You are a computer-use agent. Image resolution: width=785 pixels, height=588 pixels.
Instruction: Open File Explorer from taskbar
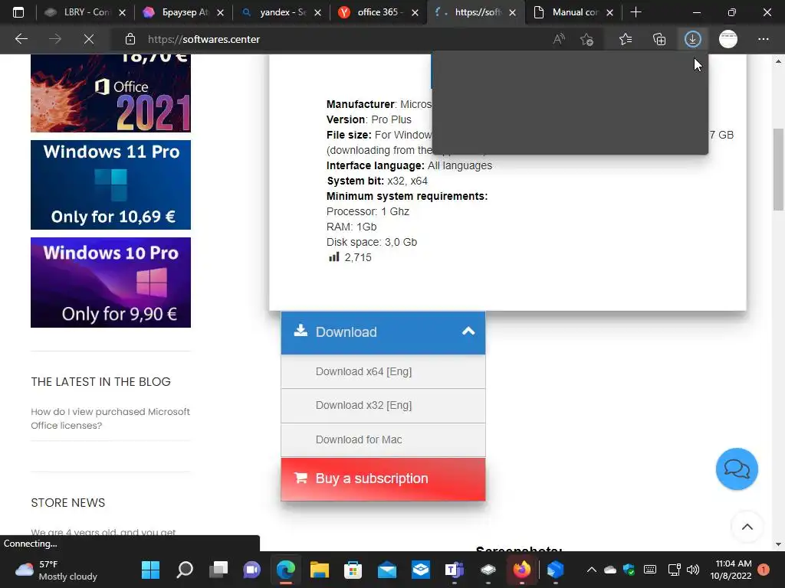click(320, 570)
